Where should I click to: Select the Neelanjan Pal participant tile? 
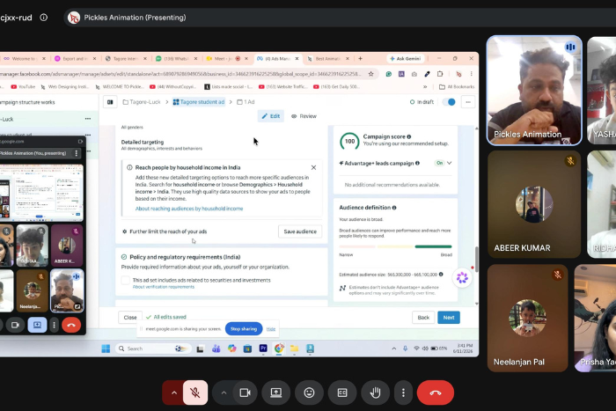coord(528,318)
